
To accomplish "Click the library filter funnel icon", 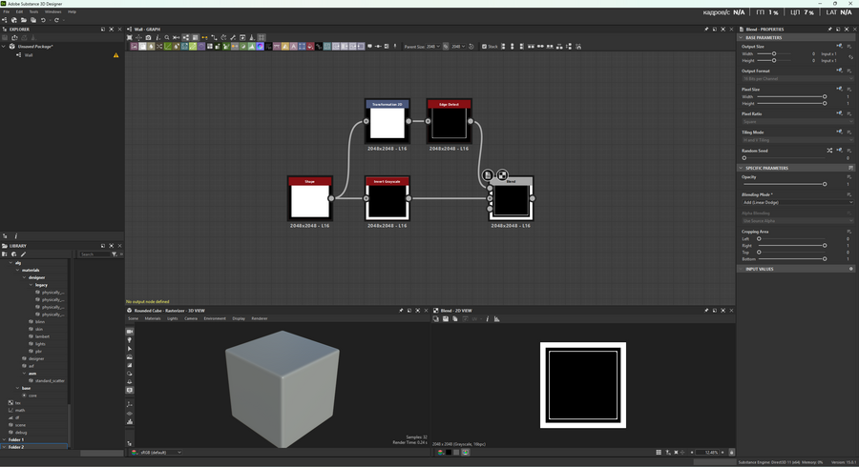I will (114, 254).
